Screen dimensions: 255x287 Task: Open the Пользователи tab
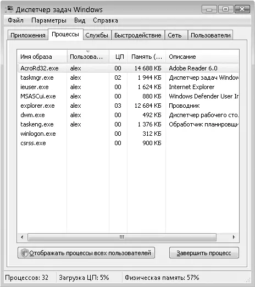click(x=210, y=35)
